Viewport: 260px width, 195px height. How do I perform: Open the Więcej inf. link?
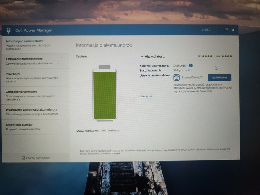146,96
